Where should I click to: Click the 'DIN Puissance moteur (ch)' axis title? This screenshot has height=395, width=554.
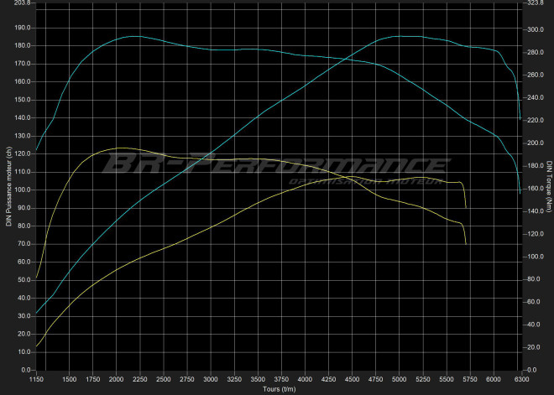8,187
